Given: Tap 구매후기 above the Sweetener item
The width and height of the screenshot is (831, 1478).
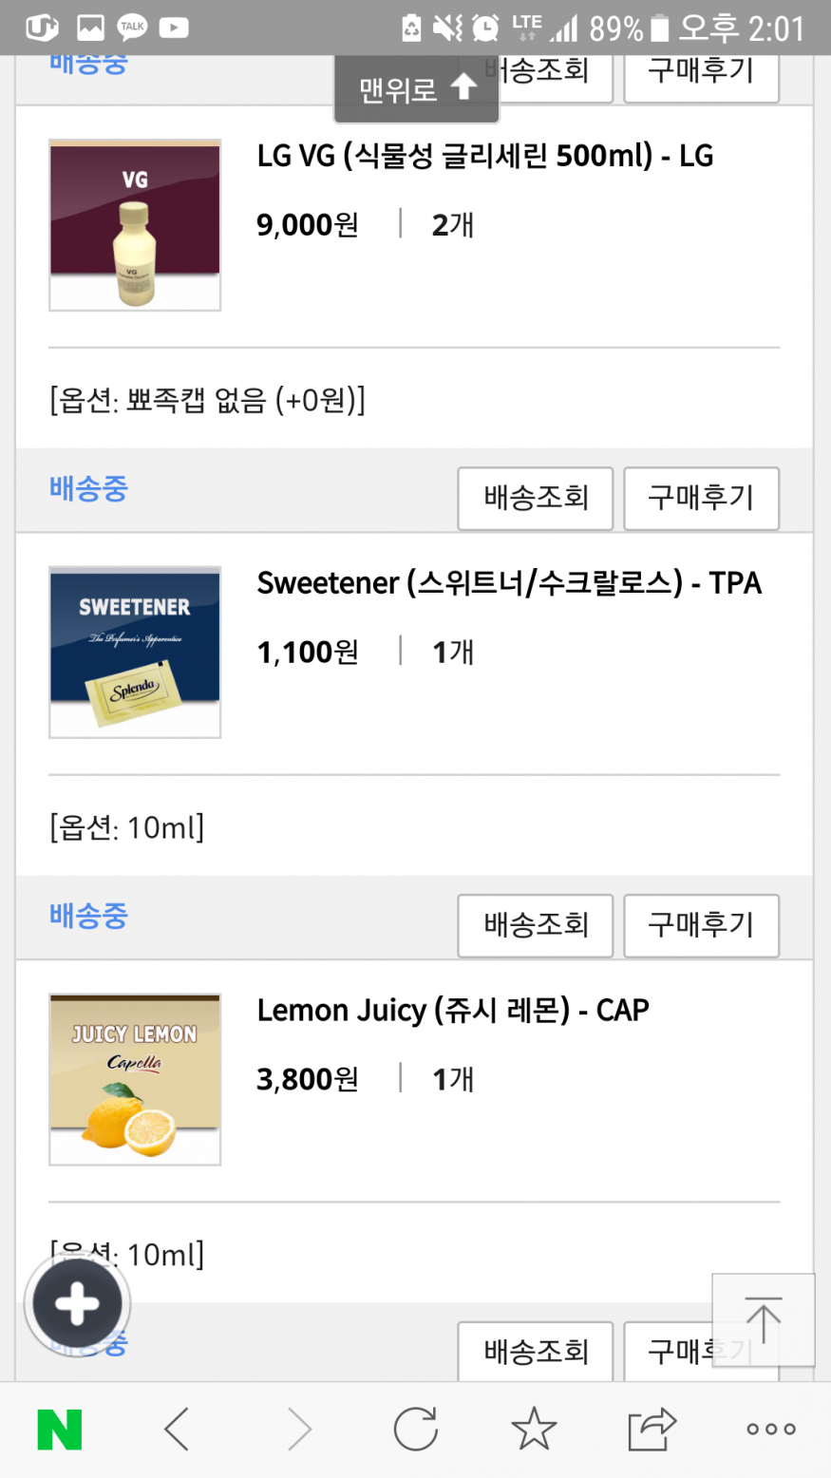Looking at the screenshot, I should point(701,498).
